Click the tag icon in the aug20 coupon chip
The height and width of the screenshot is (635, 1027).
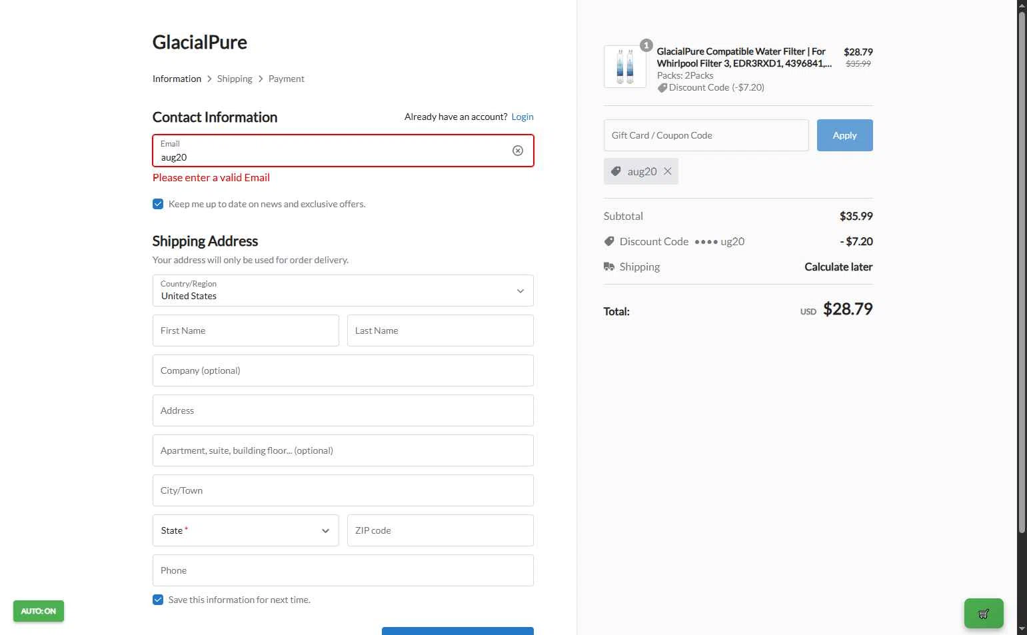click(616, 171)
